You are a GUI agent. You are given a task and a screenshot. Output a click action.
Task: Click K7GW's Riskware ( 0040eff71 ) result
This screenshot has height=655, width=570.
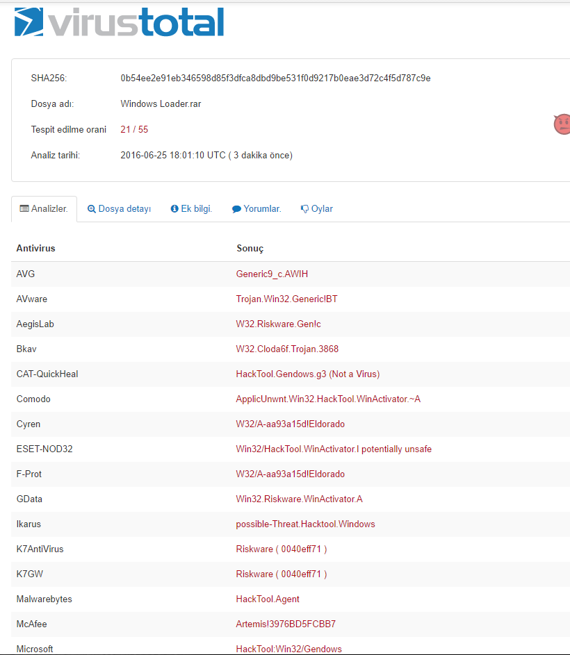point(282,574)
